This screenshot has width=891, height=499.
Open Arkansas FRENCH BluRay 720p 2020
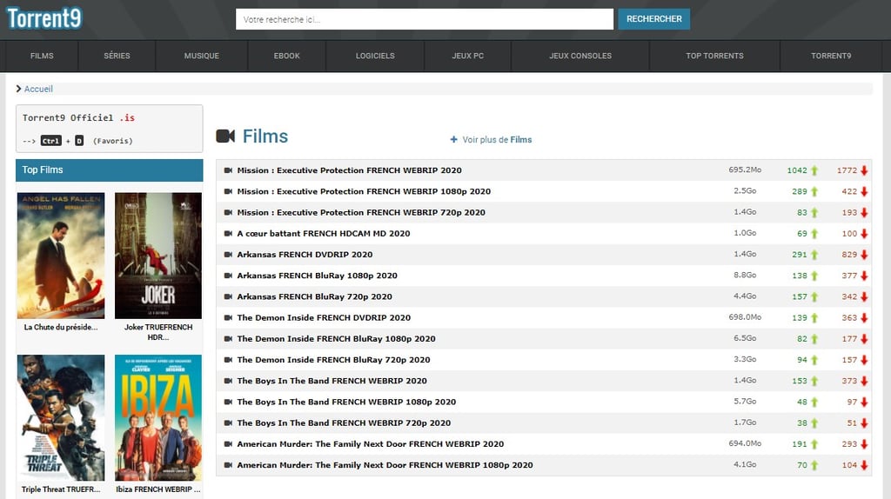(314, 296)
